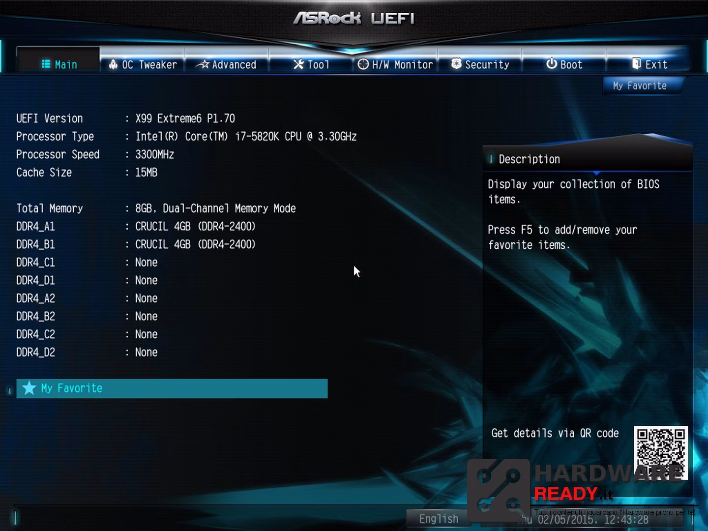Click the 3300MHz value
This screenshot has height=531, width=708.
click(155, 155)
